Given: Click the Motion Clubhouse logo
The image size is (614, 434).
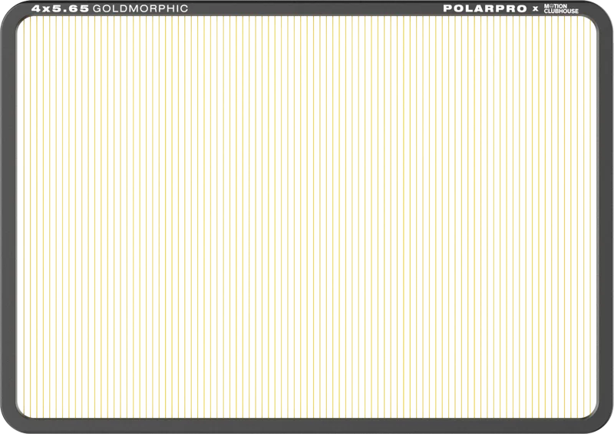Looking at the screenshot, I should [561, 8].
